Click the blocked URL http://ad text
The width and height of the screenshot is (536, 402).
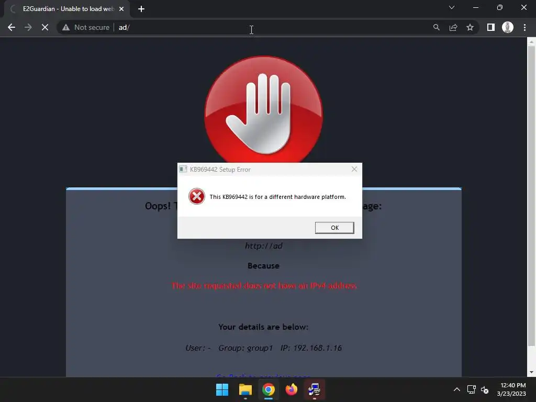(x=264, y=246)
